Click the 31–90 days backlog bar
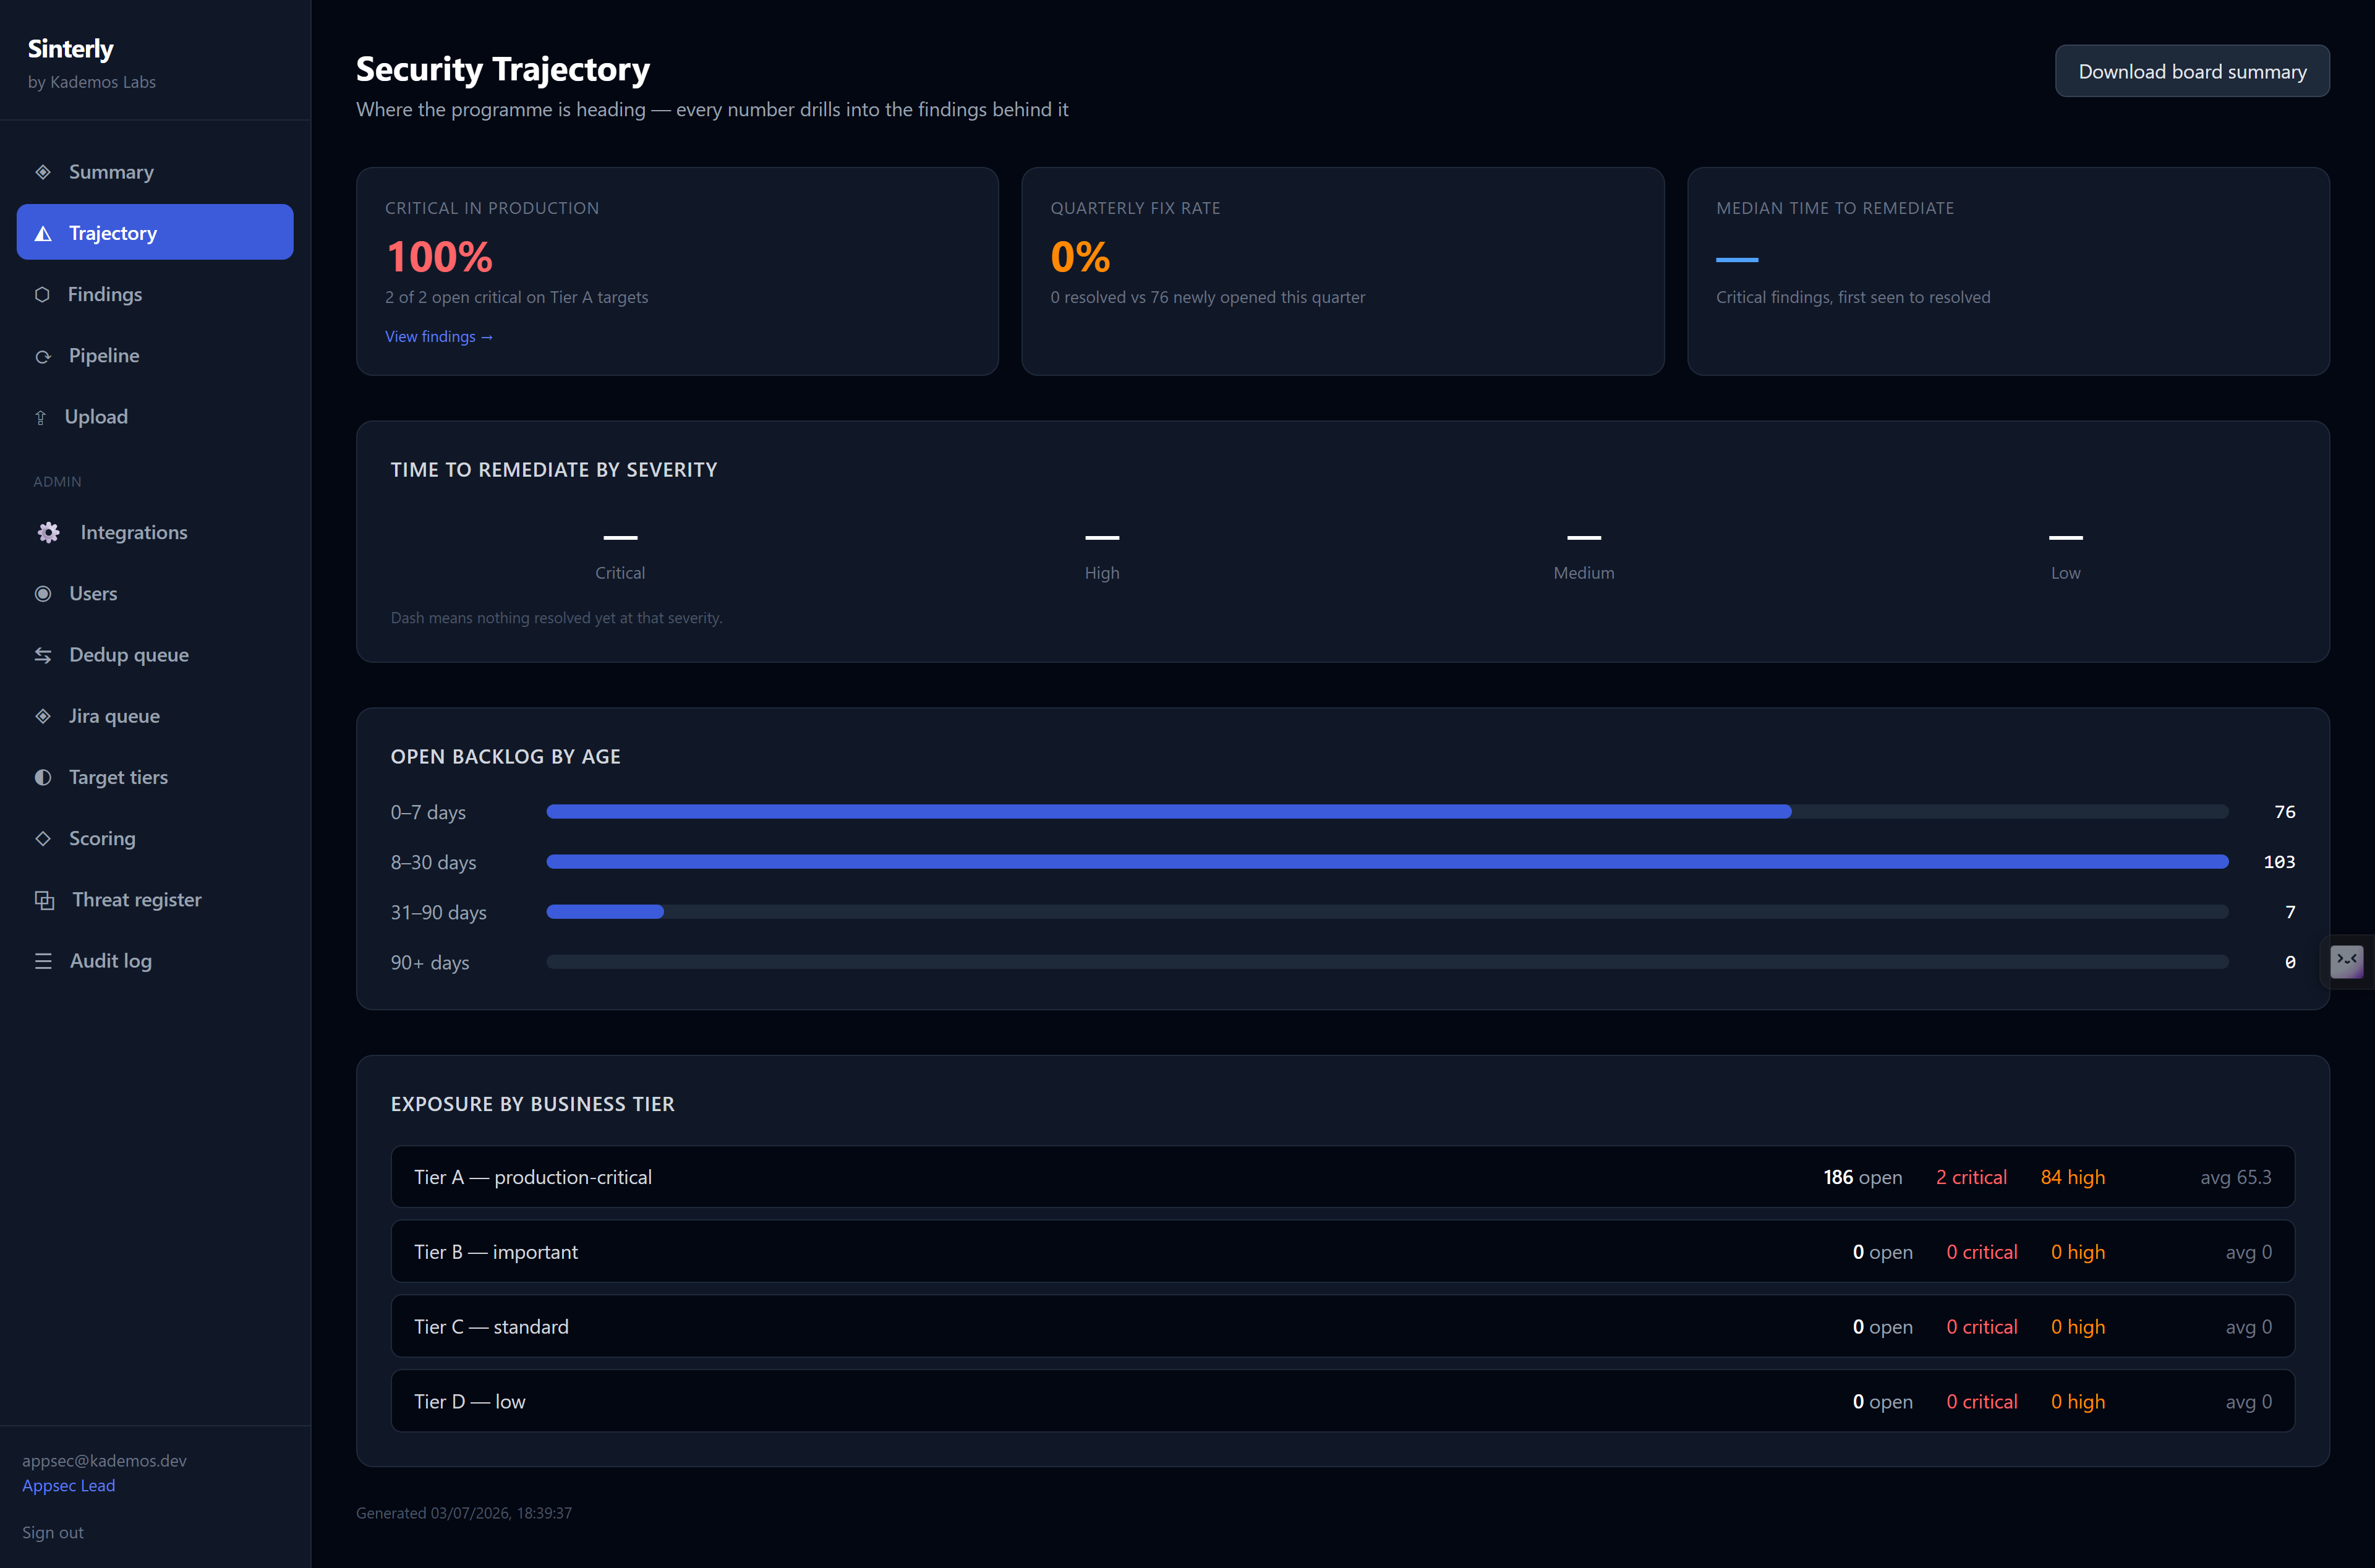 tap(1387, 912)
